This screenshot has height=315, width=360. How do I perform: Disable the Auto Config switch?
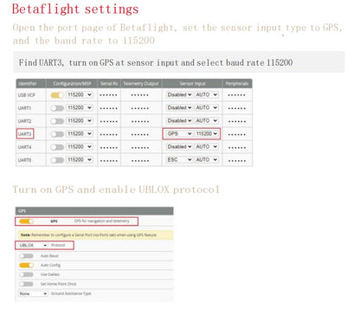click(x=26, y=265)
